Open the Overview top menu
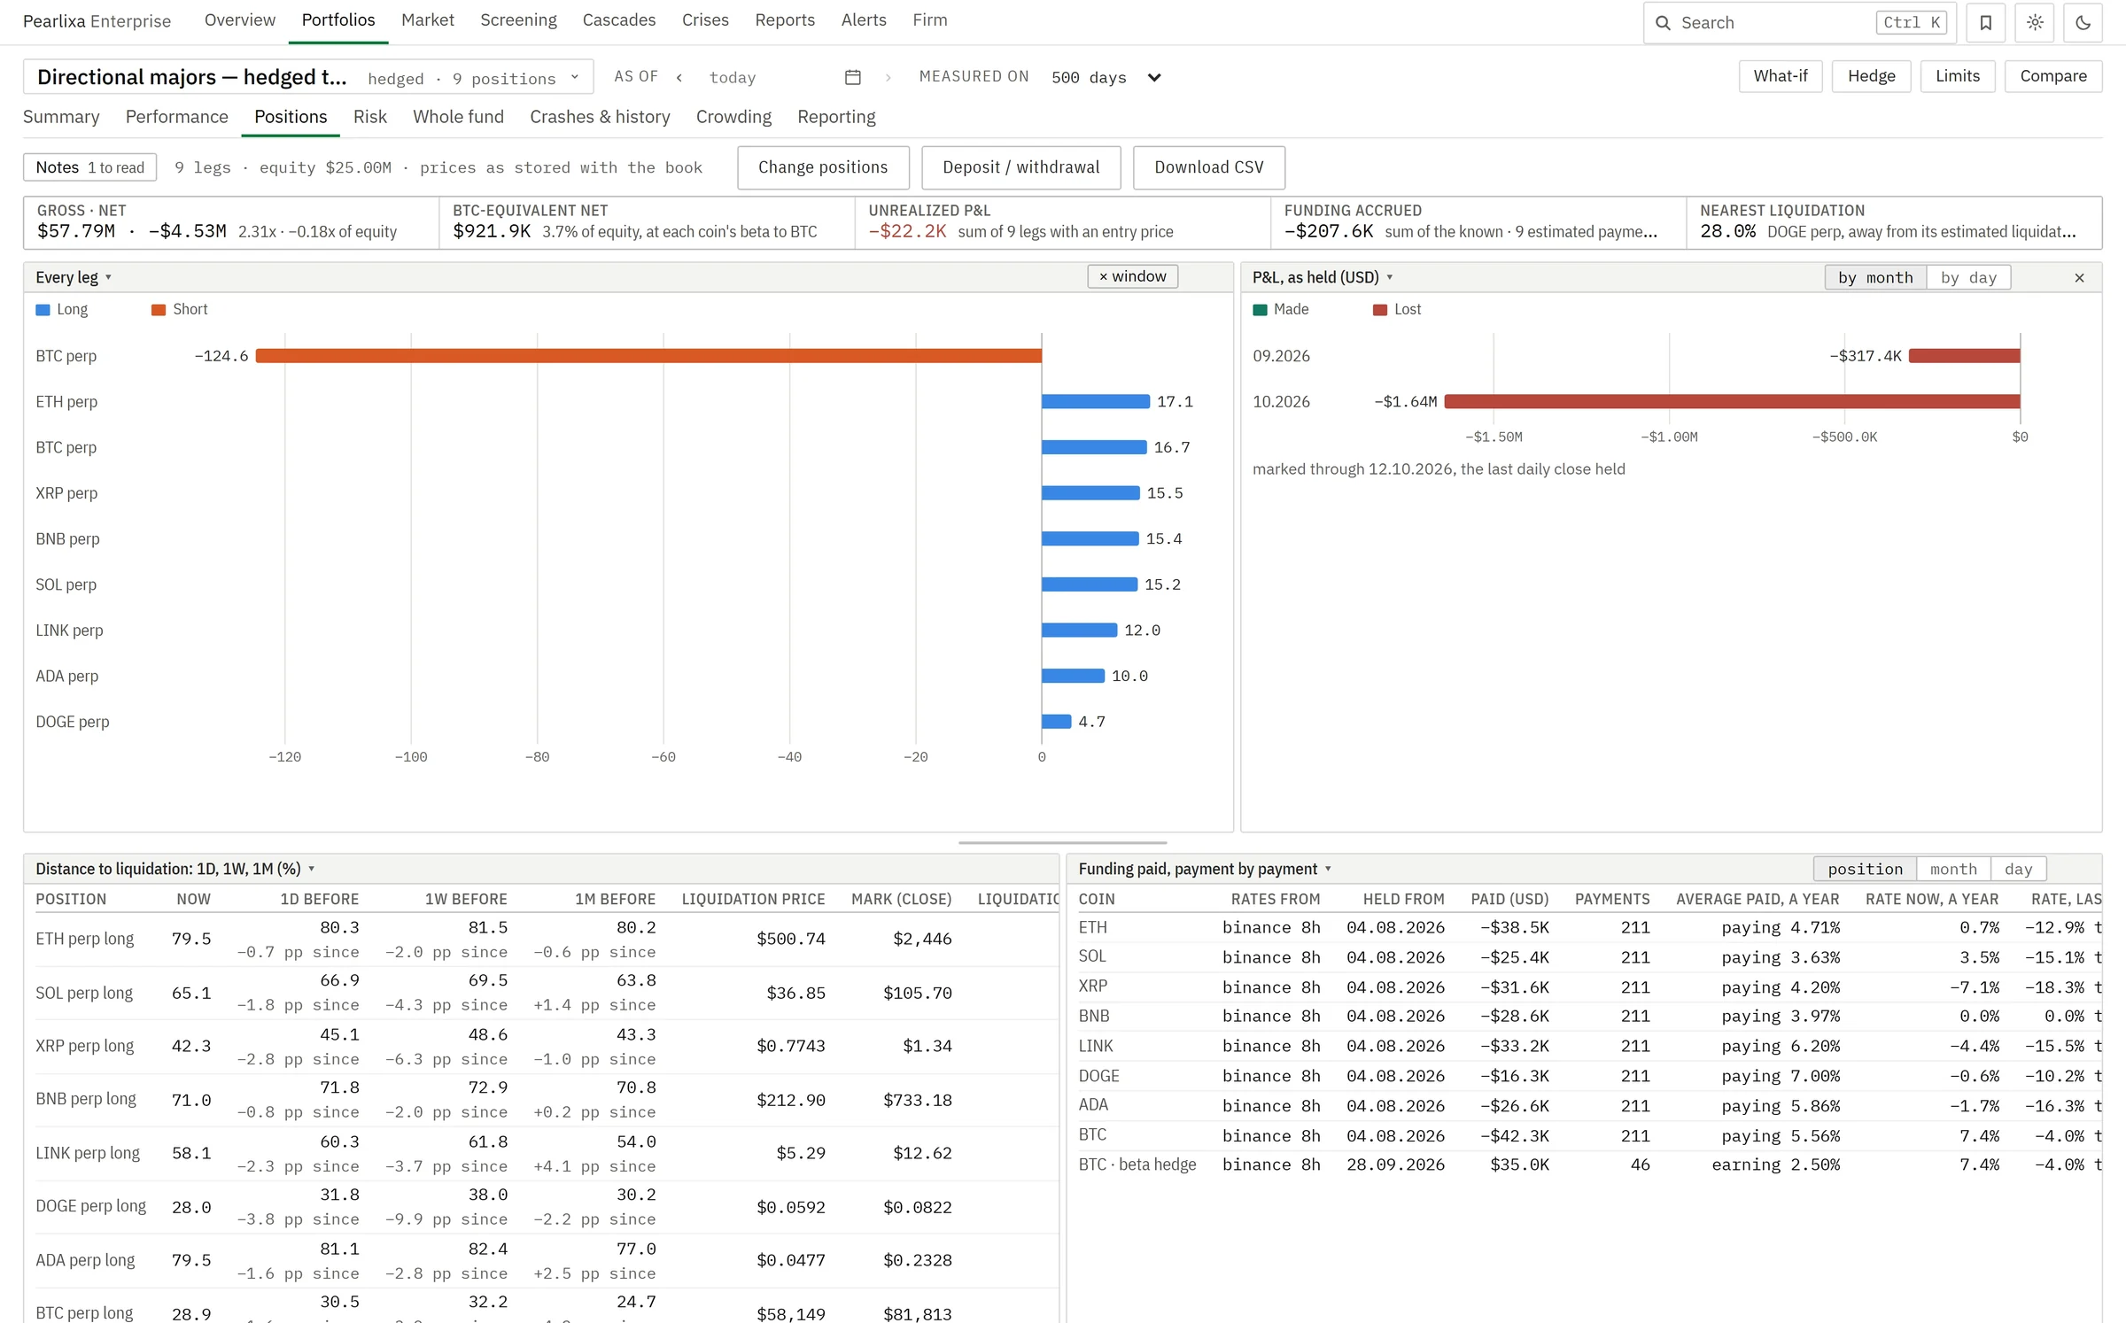The image size is (2126, 1323). 239,20
